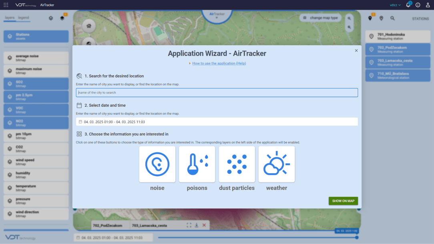Enable the pm 10µm layer

tap(36, 136)
